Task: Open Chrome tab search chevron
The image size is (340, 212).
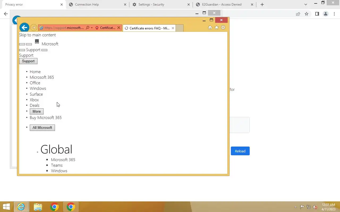Action: (306, 5)
